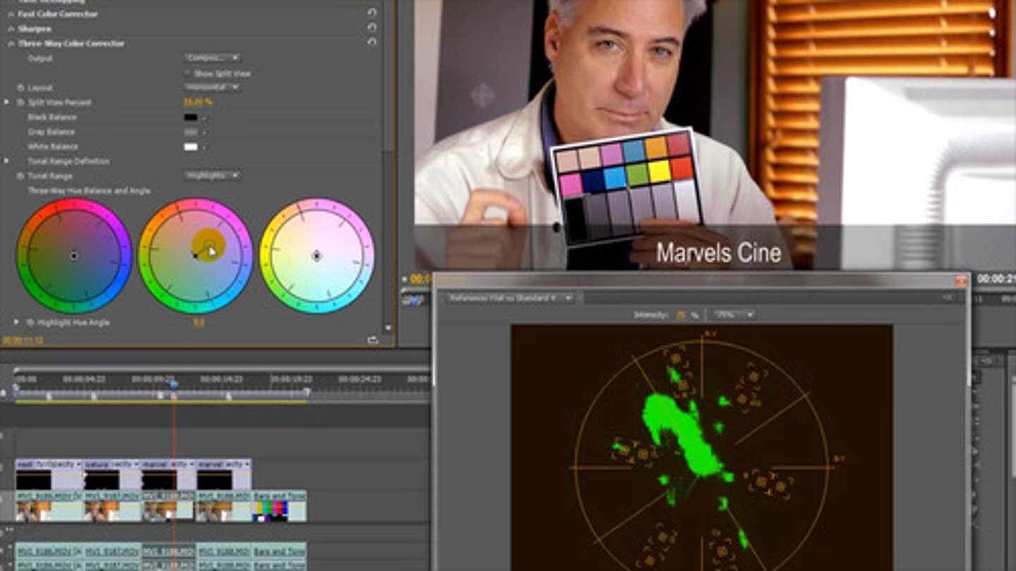The image size is (1016, 571).
Task: Pick the White Balance eyedropper
Action: coord(205,147)
